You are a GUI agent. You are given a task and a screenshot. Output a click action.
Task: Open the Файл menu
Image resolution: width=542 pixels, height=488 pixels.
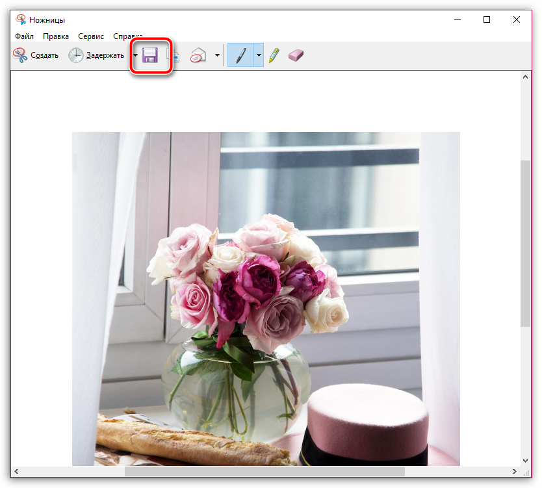[x=24, y=36]
